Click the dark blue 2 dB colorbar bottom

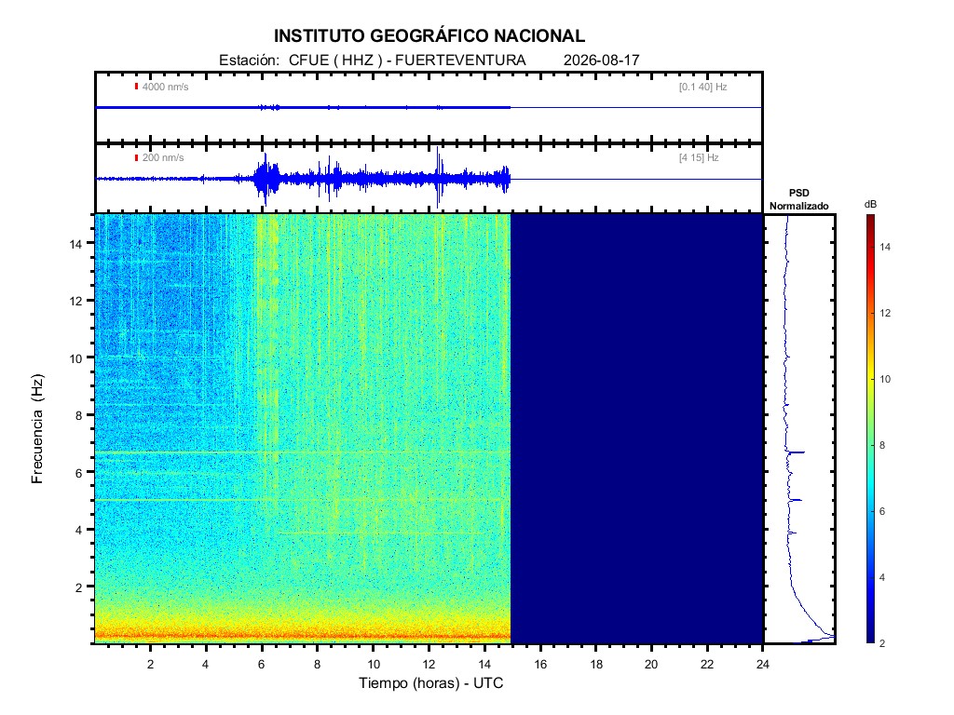[871, 640]
